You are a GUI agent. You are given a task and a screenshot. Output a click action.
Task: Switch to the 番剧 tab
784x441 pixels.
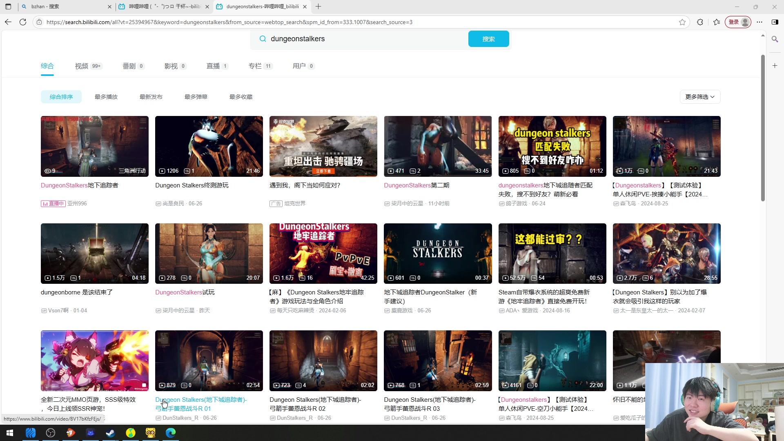point(133,66)
